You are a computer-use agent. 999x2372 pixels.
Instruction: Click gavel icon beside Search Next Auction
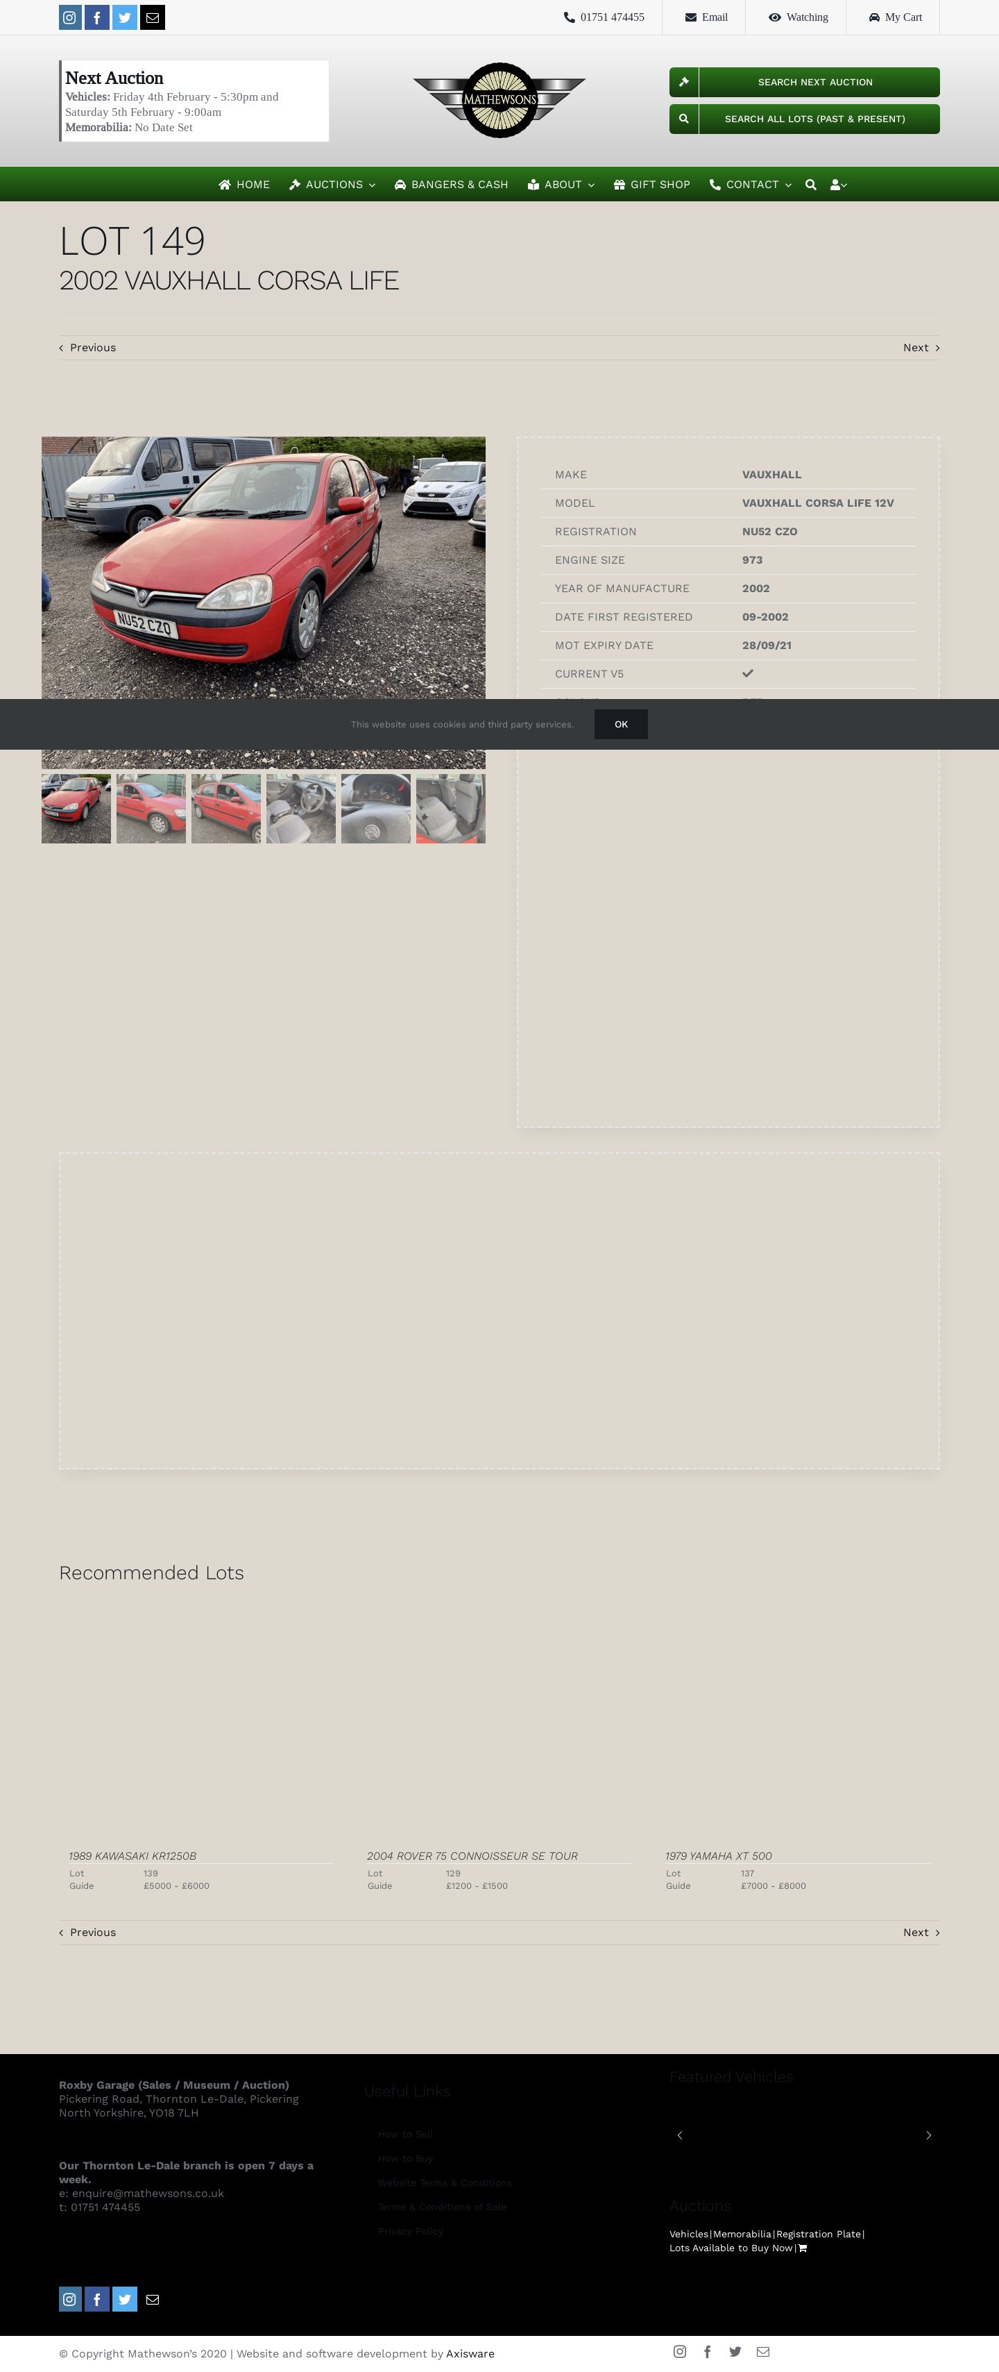(683, 82)
